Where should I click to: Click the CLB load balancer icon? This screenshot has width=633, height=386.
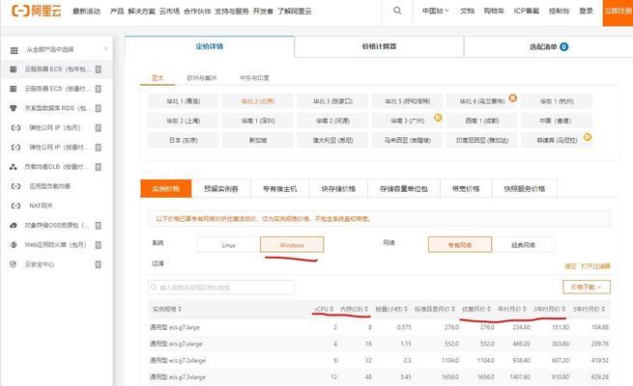pos(14,167)
